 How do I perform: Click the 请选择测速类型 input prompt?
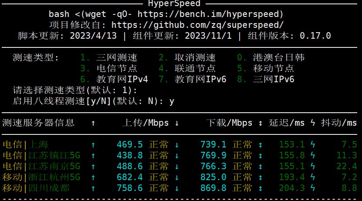coord(75,90)
